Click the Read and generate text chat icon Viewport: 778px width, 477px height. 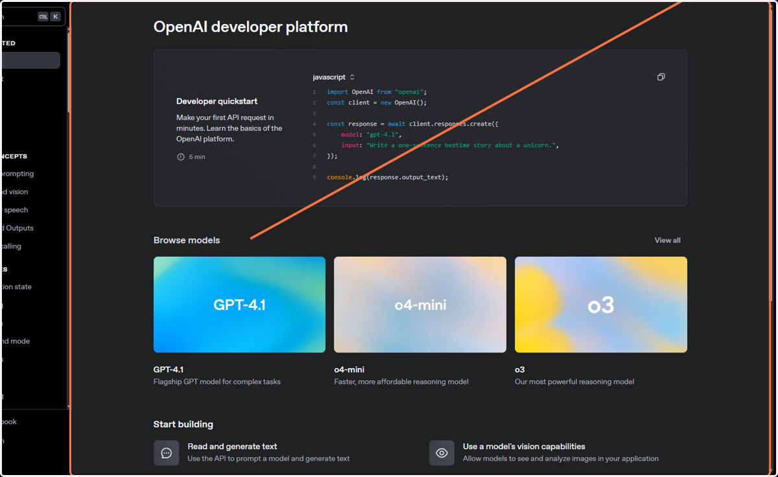166,453
